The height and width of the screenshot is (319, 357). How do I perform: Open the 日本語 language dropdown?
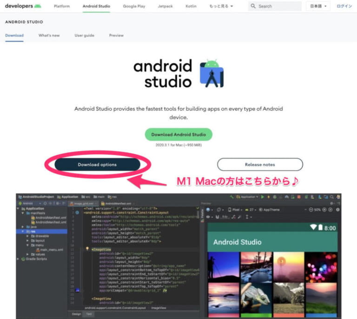coord(318,7)
